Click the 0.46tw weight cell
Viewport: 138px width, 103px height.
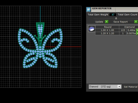click(x=131, y=30)
